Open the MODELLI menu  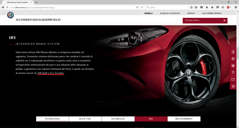pos(148,13)
